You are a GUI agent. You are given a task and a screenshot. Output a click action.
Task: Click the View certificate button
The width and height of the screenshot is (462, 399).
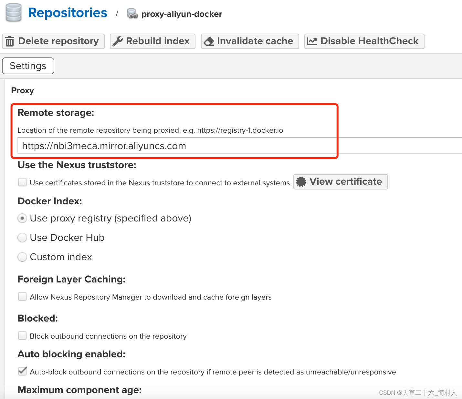click(341, 182)
